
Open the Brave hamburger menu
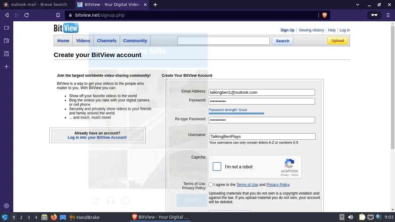tap(388, 15)
